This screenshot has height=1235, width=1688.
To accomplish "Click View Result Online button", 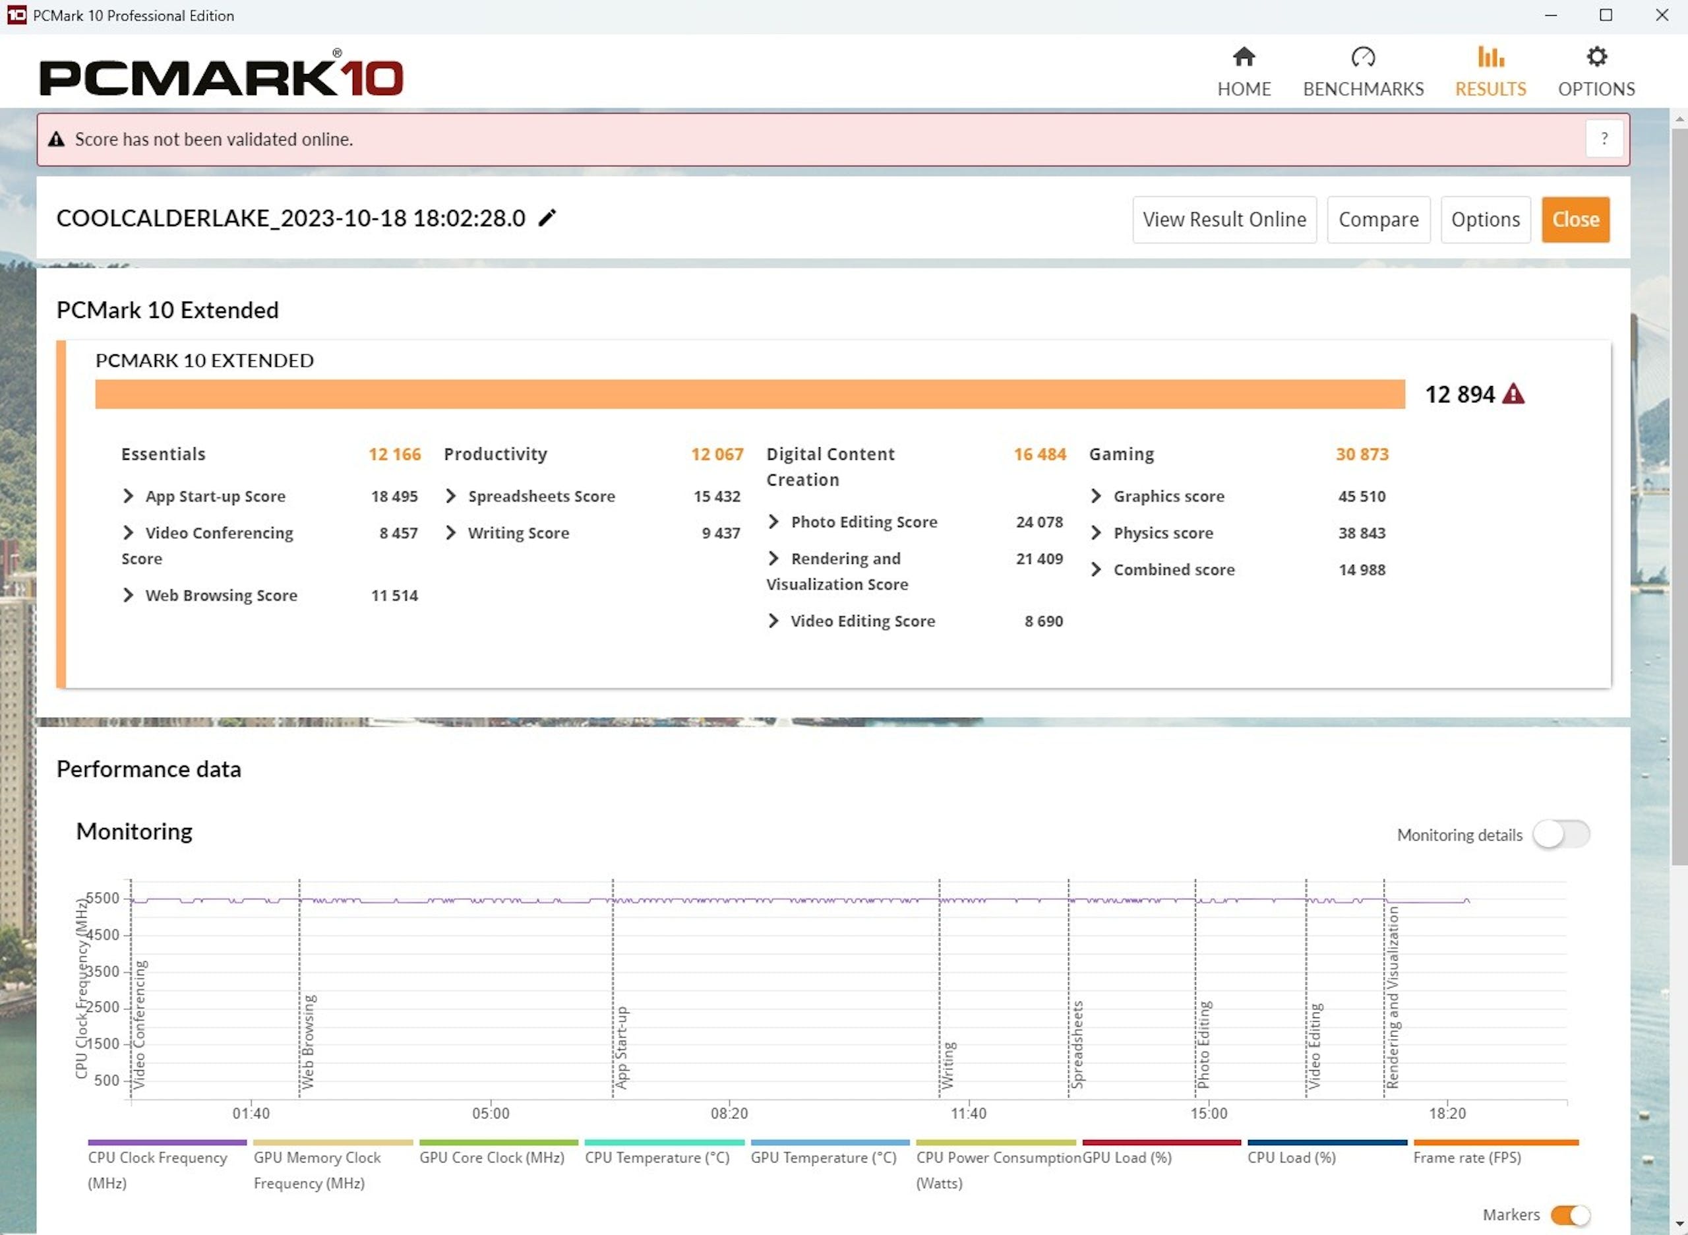I will (1224, 220).
